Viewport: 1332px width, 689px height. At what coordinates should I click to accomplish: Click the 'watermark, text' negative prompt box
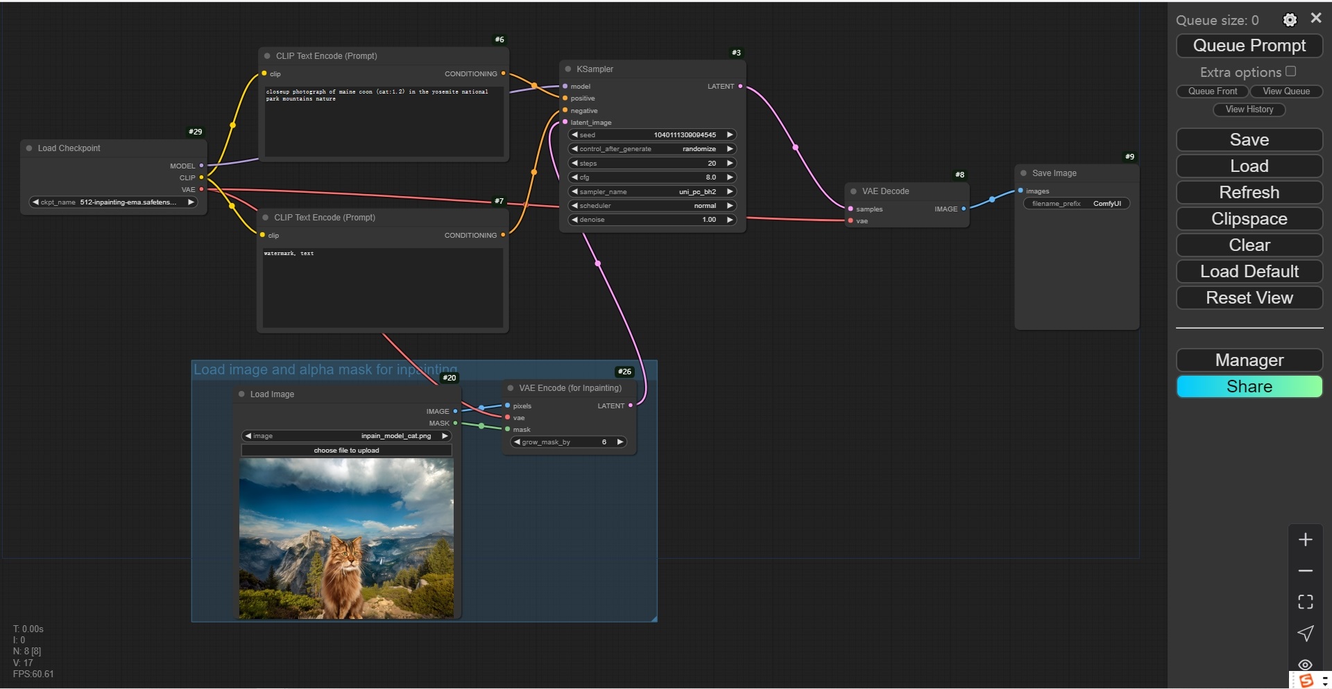(382, 288)
